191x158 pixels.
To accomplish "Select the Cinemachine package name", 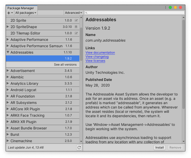I will 21,141.
